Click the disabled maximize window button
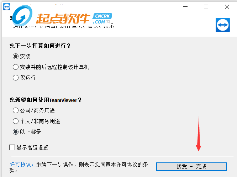 tap(206, 7)
